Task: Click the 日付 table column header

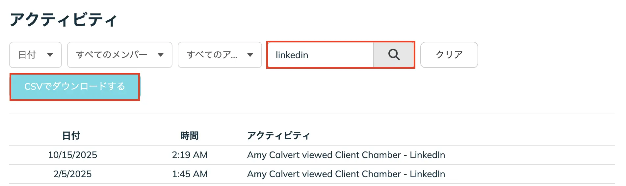Action: coord(71,135)
